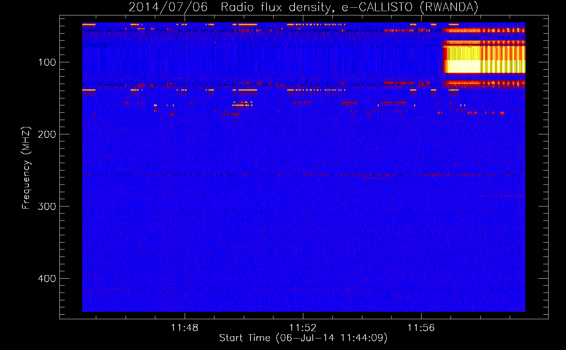Click the 400 frequency tick label
Viewport: 566px width, 350px height.
click(x=47, y=279)
